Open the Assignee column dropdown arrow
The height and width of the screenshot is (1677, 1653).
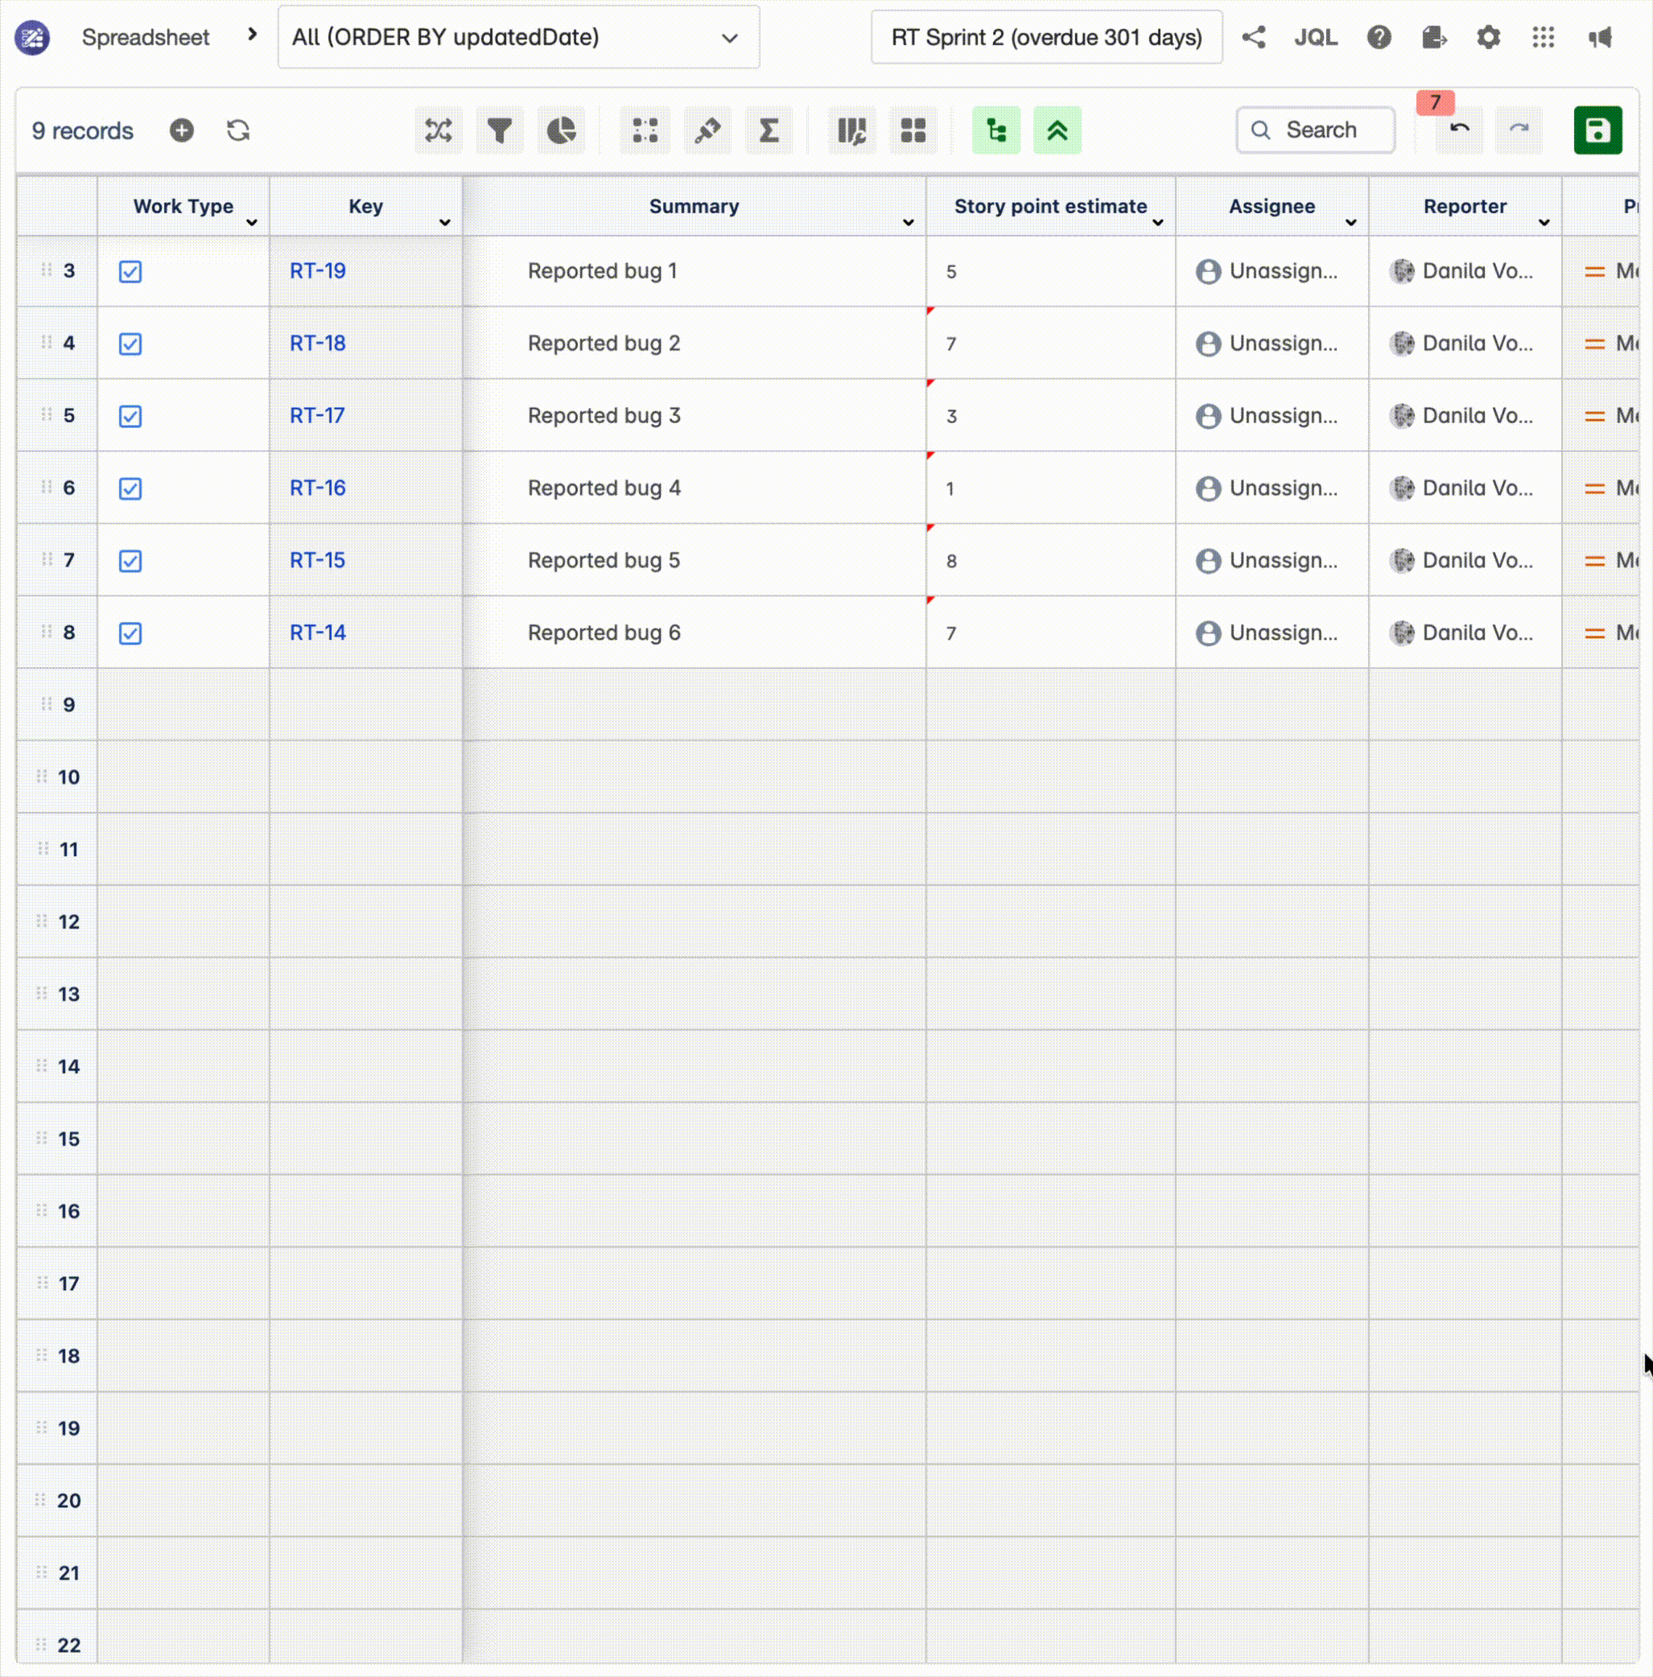tap(1351, 222)
